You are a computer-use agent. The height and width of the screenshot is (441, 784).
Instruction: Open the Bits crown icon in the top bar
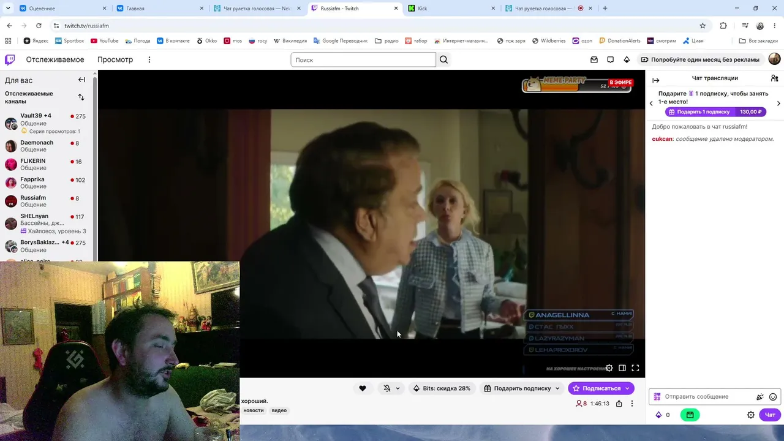tap(627, 59)
